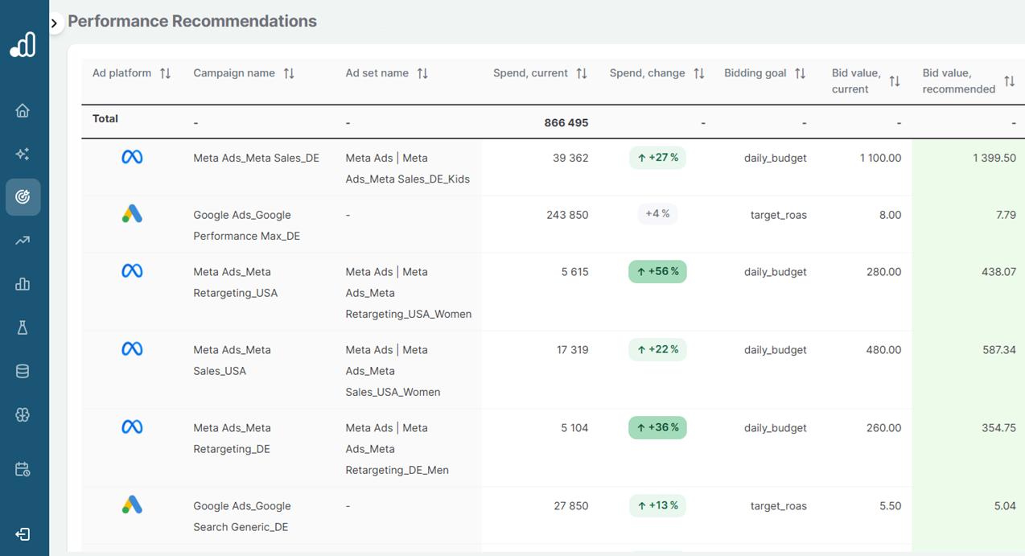
Task: Click the app logo at the top
Action: point(23,46)
